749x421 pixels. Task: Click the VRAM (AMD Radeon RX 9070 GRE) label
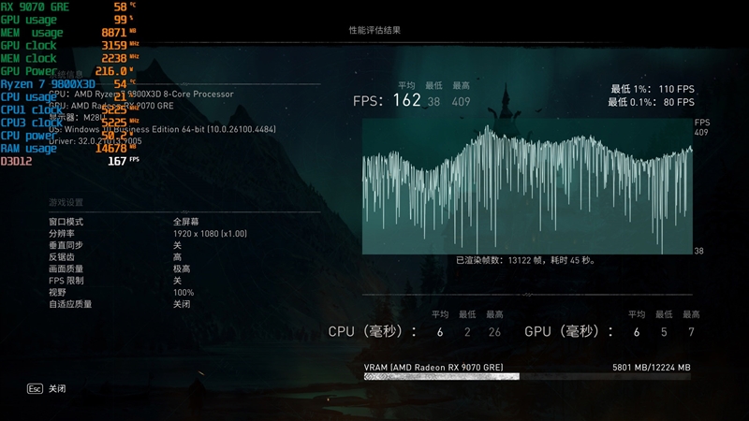433,367
